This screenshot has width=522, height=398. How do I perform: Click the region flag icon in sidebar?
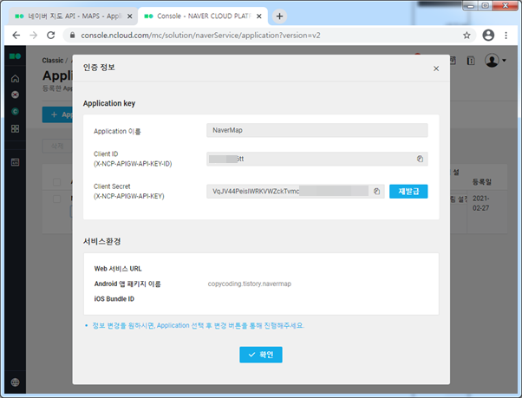point(15,95)
